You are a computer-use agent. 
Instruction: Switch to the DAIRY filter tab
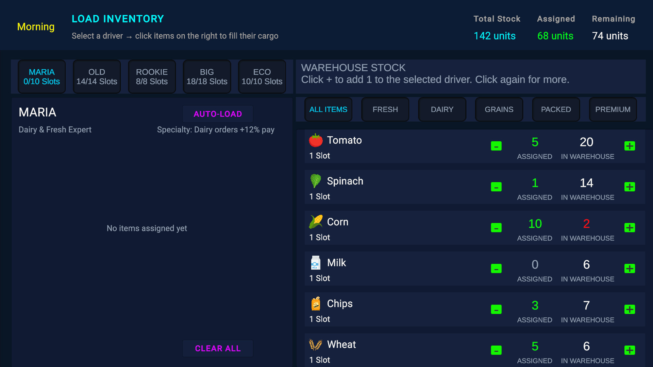442,109
